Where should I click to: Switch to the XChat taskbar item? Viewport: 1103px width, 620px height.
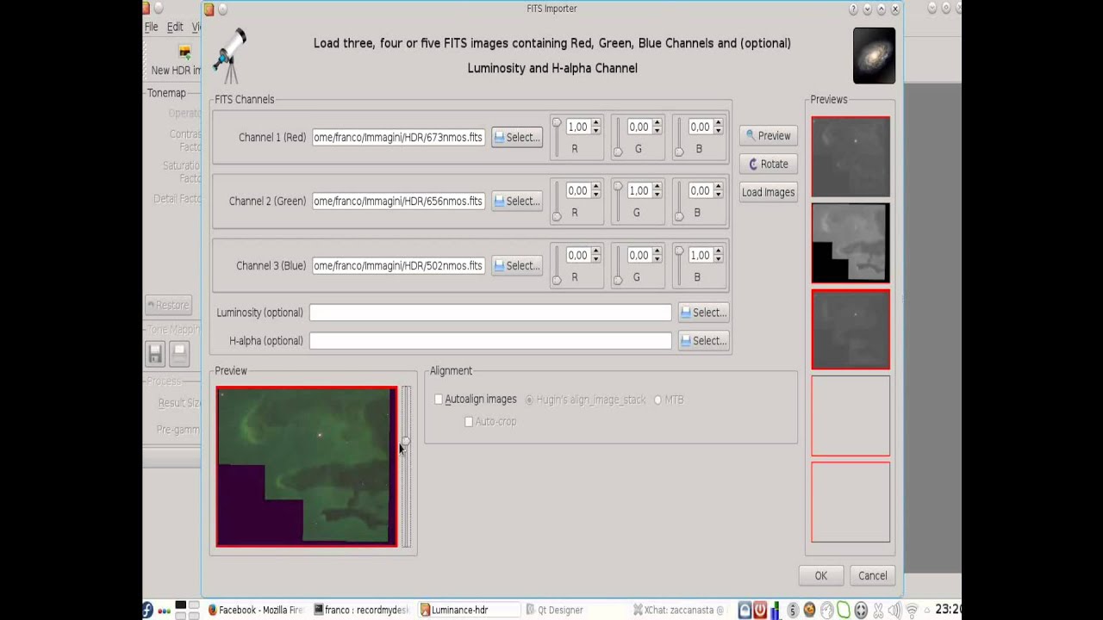(x=680, y=610)
